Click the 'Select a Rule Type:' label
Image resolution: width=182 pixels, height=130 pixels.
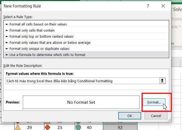tap(18, 17)
